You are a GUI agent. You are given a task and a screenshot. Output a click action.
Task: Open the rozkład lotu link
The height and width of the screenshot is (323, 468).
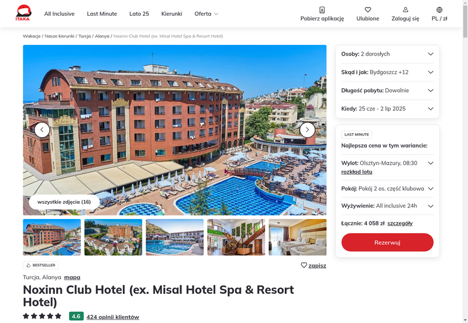(x=357, y=172)
